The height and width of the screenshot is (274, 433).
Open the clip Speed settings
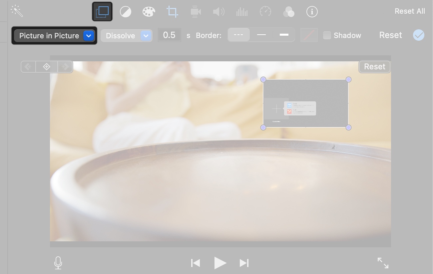(x=265, y=12)
